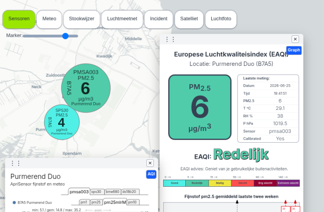Click the large PM2.5 value tile
Image resolution: width=324 pixels, height=212 pixels.
click(200, 107)
